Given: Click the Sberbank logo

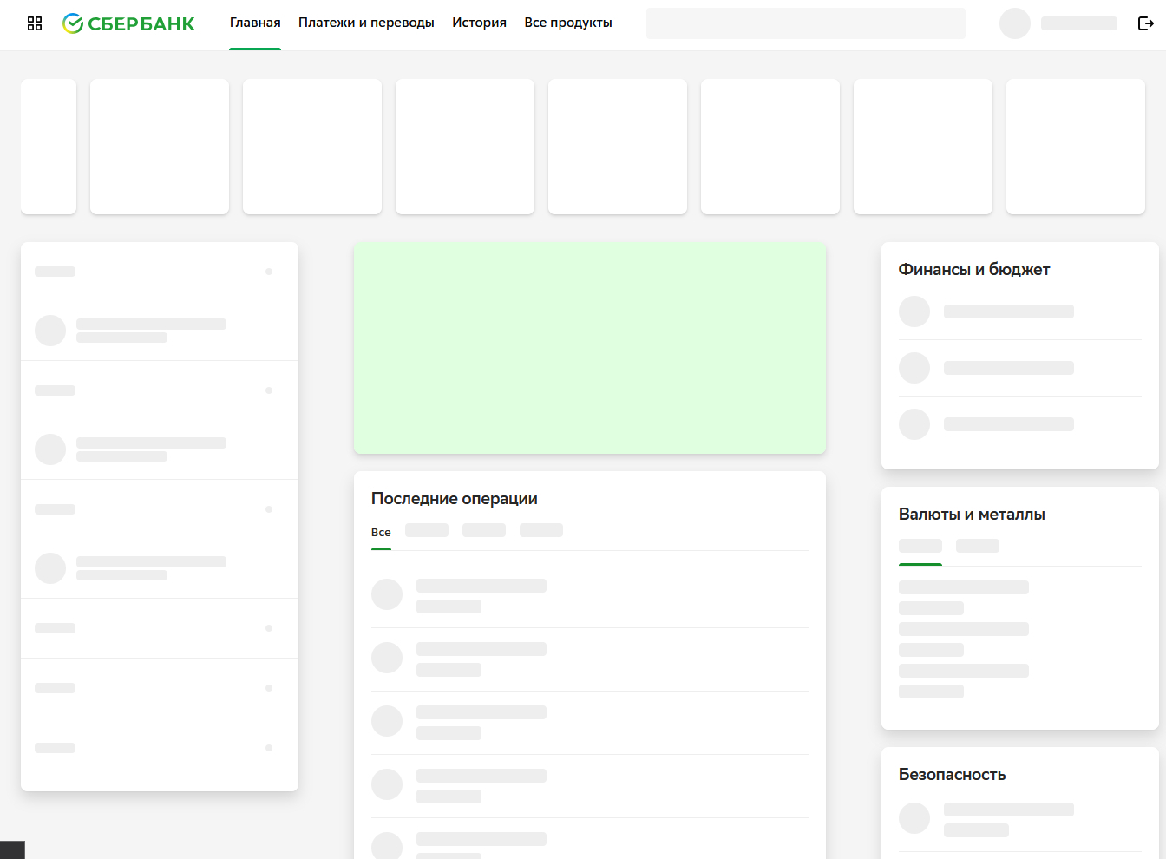Looking at the screenshot, I should 128,23.
